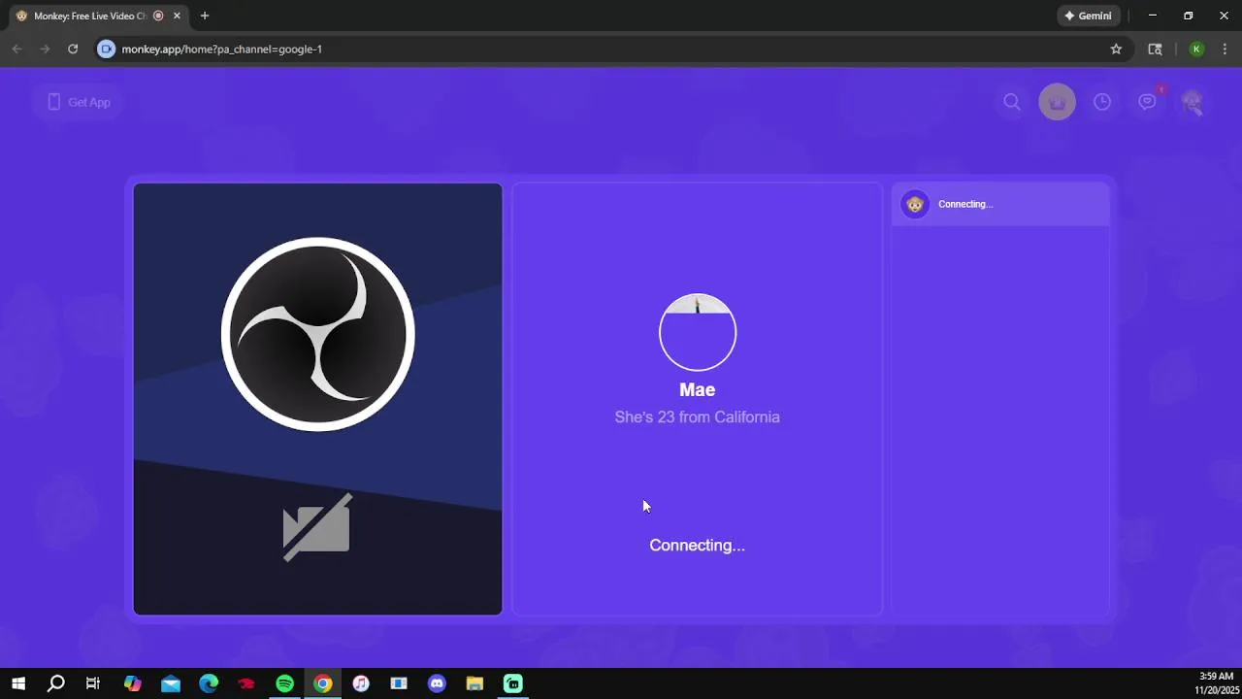
Task: Open the profile avatar in the header
Action: click(1193, 102)
